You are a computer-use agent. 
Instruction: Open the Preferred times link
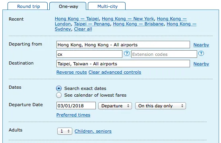73,115
